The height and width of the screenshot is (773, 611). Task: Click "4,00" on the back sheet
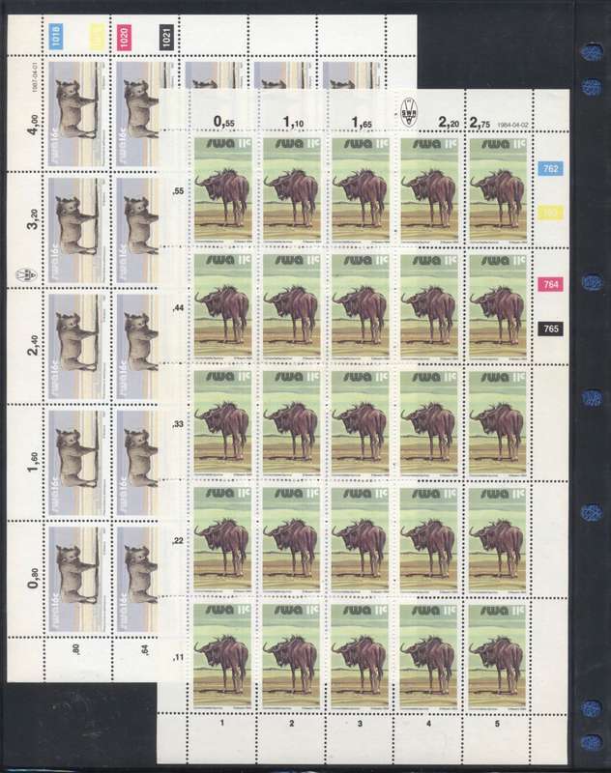(33, 125)
